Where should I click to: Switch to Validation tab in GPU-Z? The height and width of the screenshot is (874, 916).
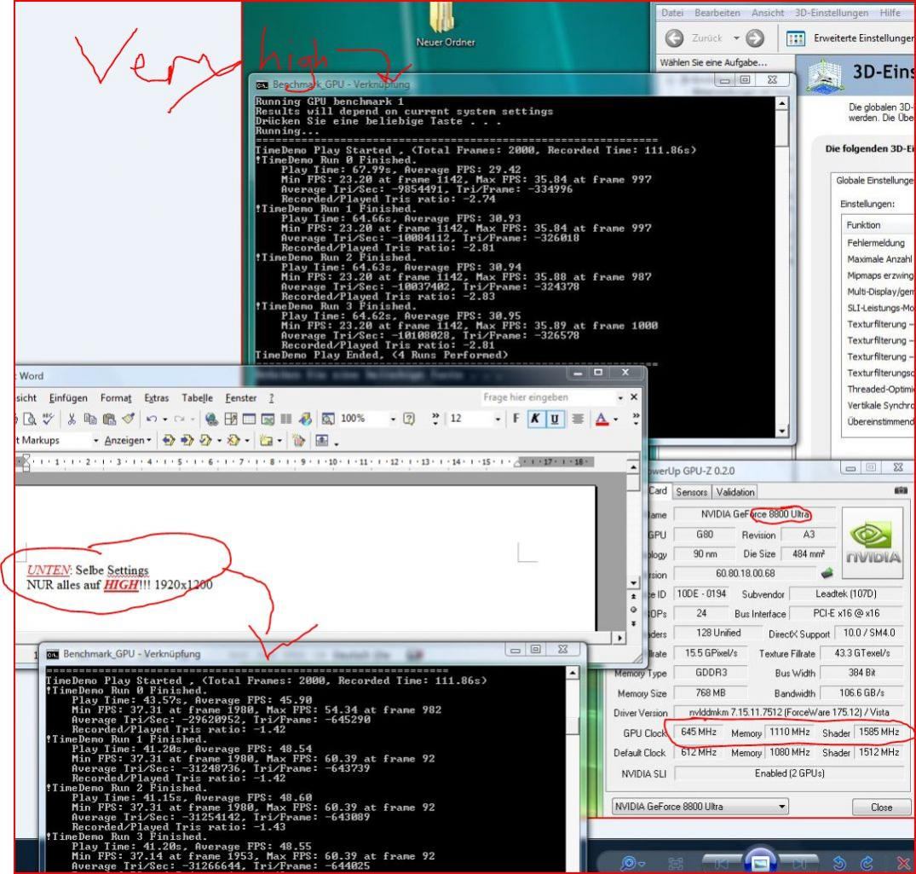[x=735, y=492]
